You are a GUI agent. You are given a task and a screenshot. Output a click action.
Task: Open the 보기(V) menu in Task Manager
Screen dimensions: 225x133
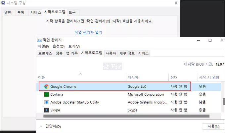click(x=74, y=47)
